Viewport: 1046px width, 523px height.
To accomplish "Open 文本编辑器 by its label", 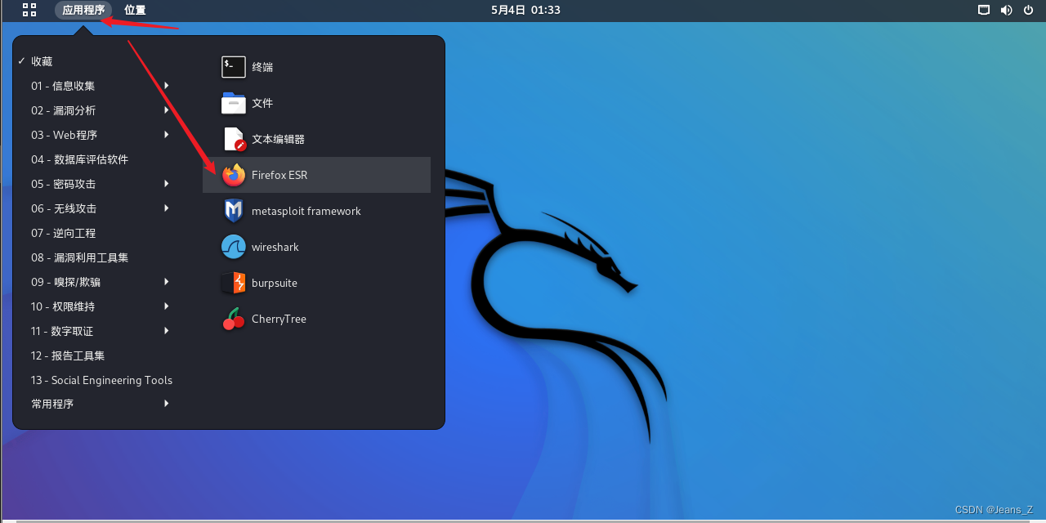I will click(x=278, y=139).
